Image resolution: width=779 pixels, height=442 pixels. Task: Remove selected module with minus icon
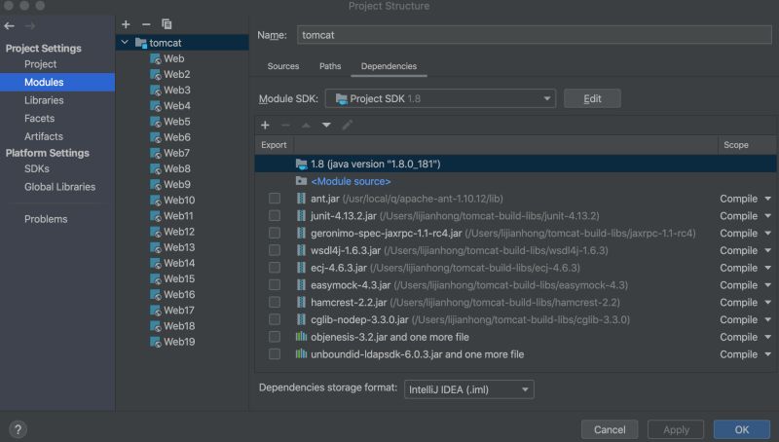click(146, 24)
